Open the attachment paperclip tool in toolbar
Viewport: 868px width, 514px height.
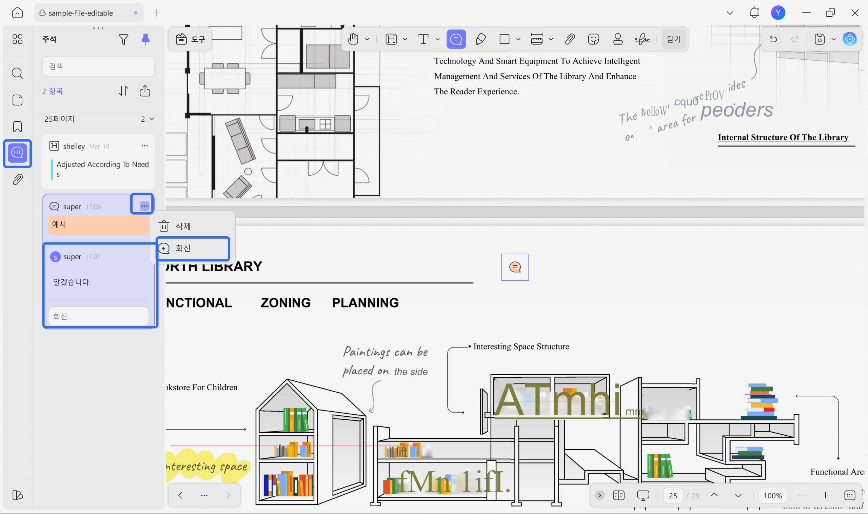coord(570,39)
